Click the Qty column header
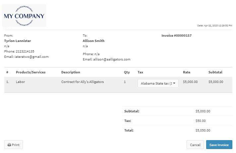 click(127, 72)
